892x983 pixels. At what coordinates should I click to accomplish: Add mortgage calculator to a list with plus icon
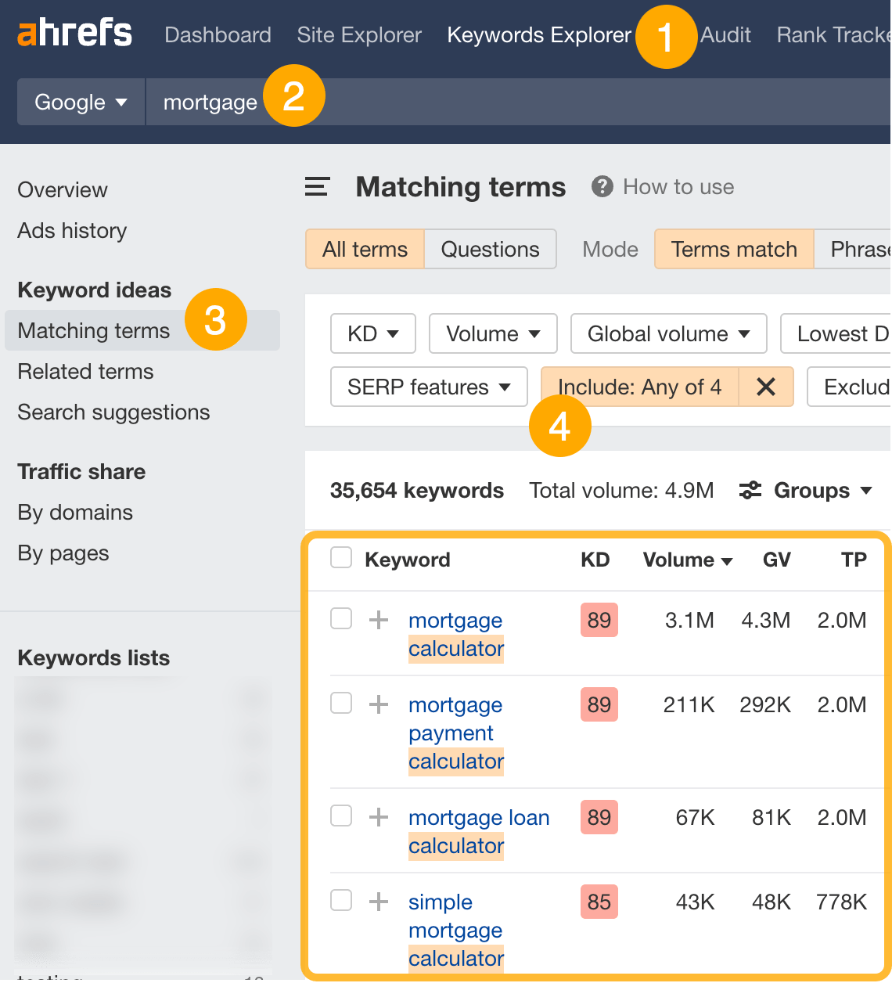(378, 619)
